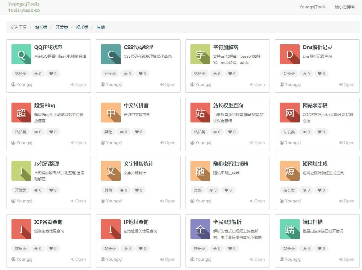The image size is (362, 270).
Task: Select 所有工具 in the filter bar
Action: (x=18, y=27)
